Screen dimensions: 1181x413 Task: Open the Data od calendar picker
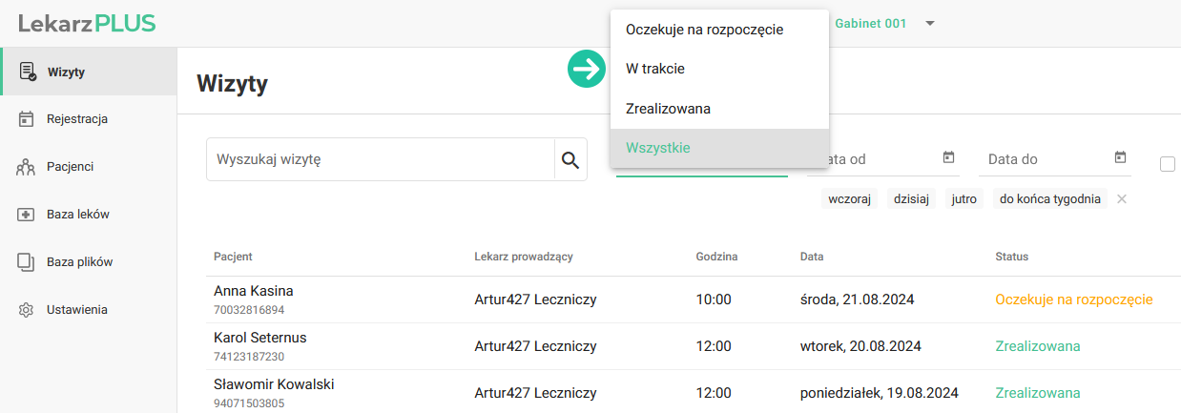(x=948, y=157)
